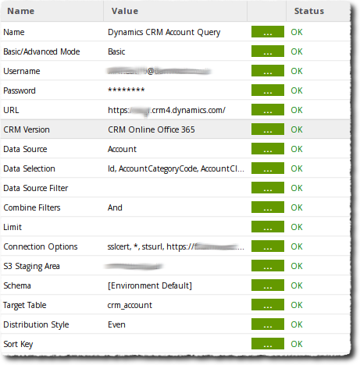Click the crm4.dynamics.com URL value
360x365 pixels.
[x=166, y=110]
